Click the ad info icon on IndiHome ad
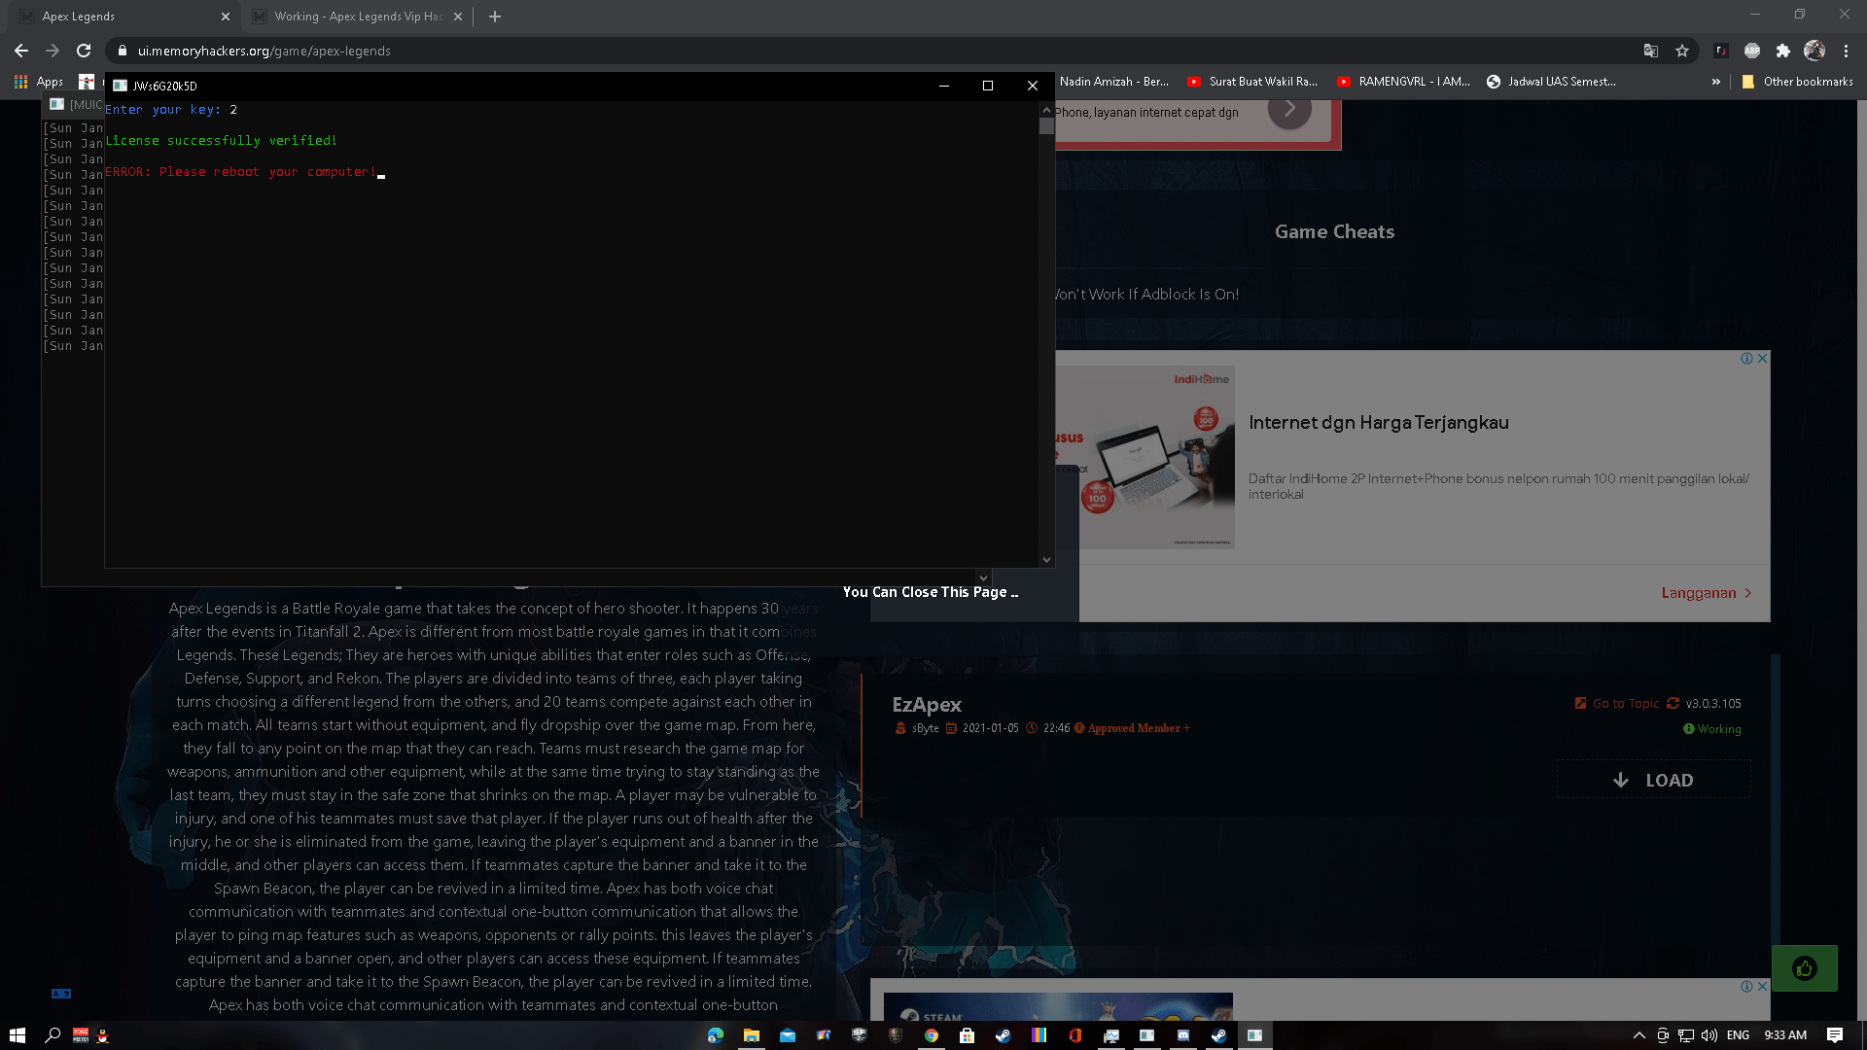The width and height of the screenshot is (1867, 1050). [x=1746, y=359]
